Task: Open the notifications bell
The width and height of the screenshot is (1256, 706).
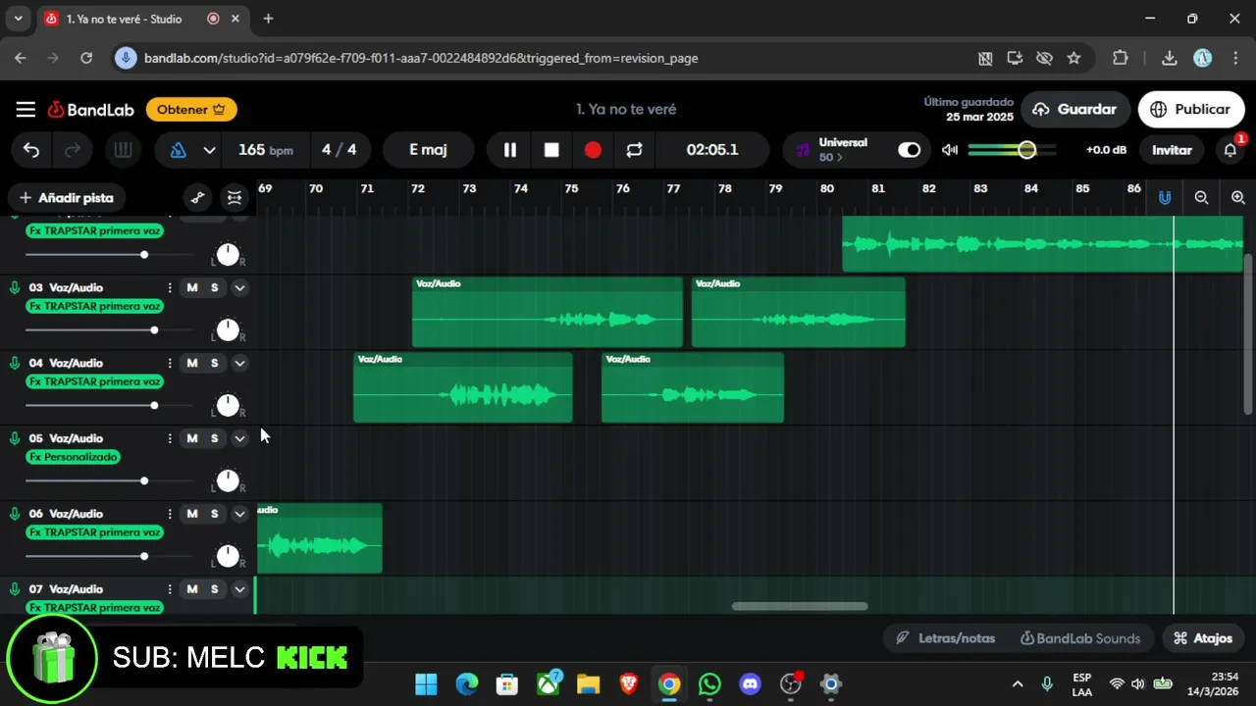Action: [x=1230, y=150]
